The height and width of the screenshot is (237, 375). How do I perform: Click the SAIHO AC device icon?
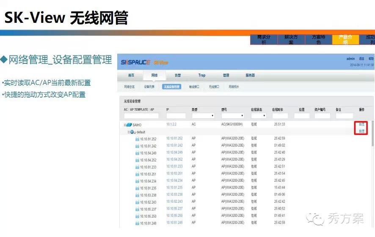129,125
